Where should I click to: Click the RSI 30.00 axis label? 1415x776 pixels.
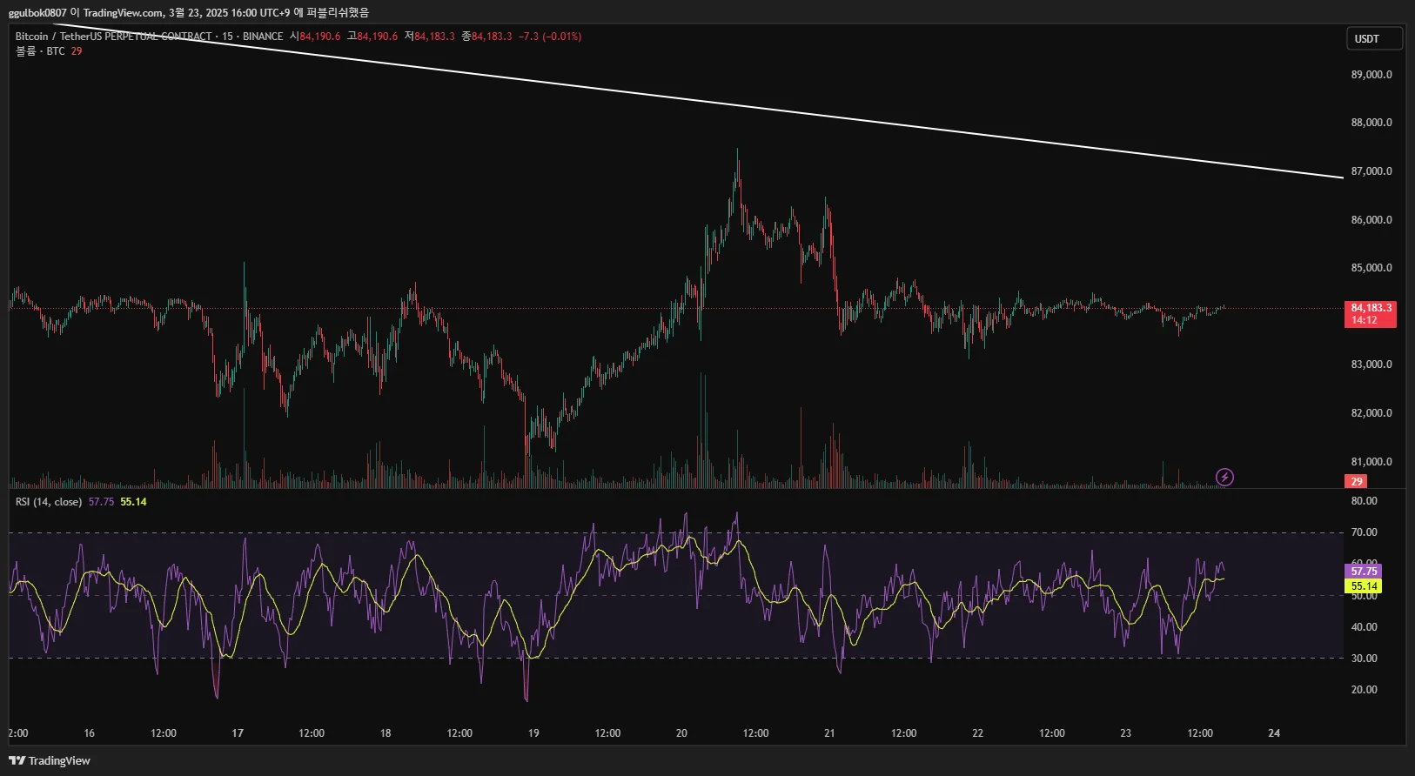(1364, 659)
